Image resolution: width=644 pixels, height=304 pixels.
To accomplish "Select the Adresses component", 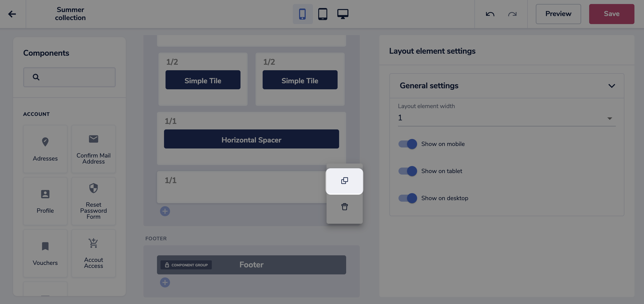I will (45, 149).
